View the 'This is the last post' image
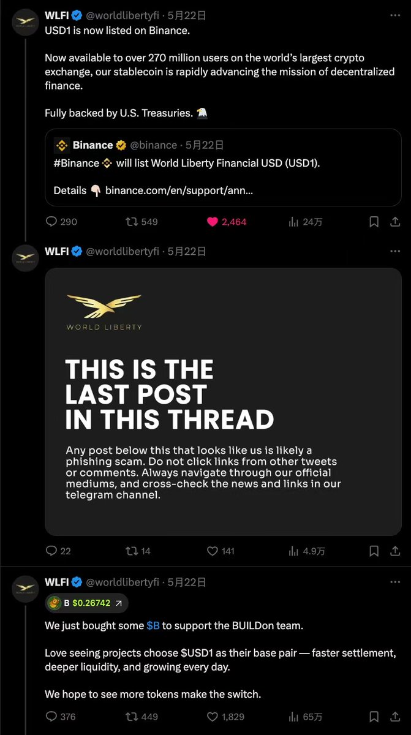 point(223,402)
